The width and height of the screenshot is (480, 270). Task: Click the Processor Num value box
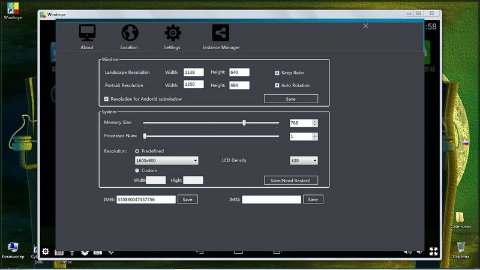(x=301, y=137)
